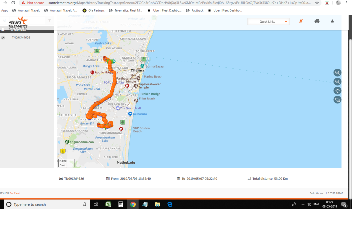
Task: Open first Uber Fleet Dashboard bookmark
Action: coord(165,10)
